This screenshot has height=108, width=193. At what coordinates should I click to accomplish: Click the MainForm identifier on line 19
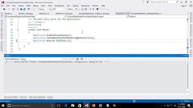point(61,41)
